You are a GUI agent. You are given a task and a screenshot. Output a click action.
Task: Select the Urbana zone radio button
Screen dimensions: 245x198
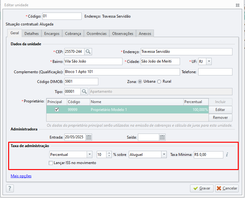tap(140, 82)
